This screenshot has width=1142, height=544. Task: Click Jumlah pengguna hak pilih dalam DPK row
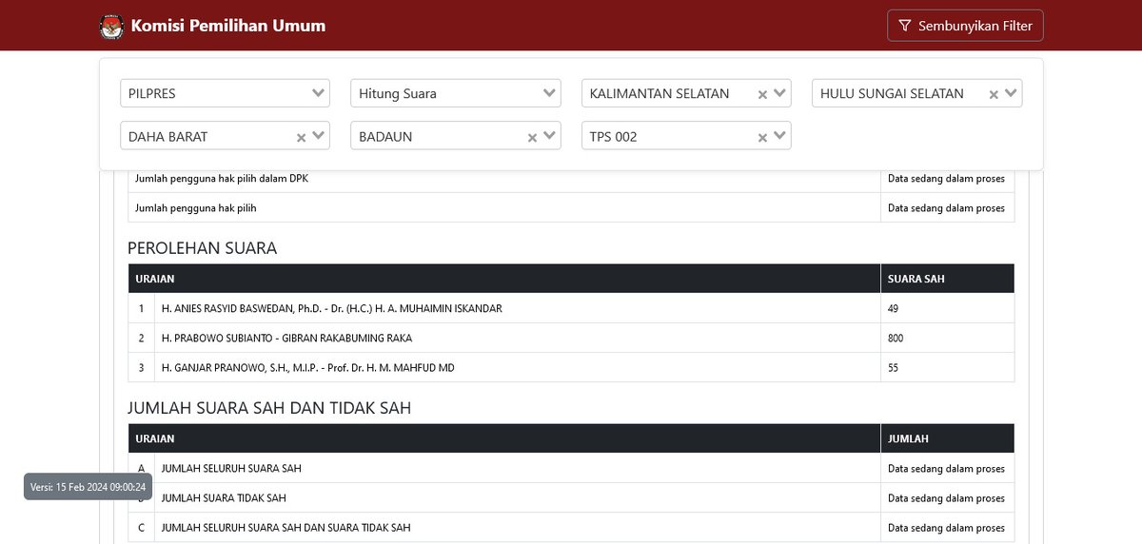pyautogui.click(x=571, y=179)
